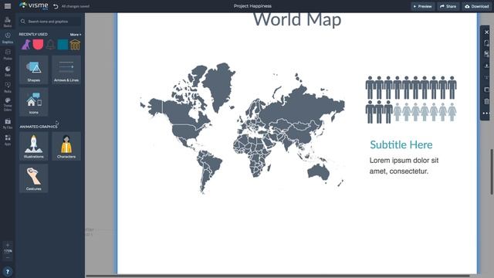The width and height of the screenshot is (494, 278).
Task: Insert the purple dog recent graphic
Action: pyautogui.click(x=25, y=45)
